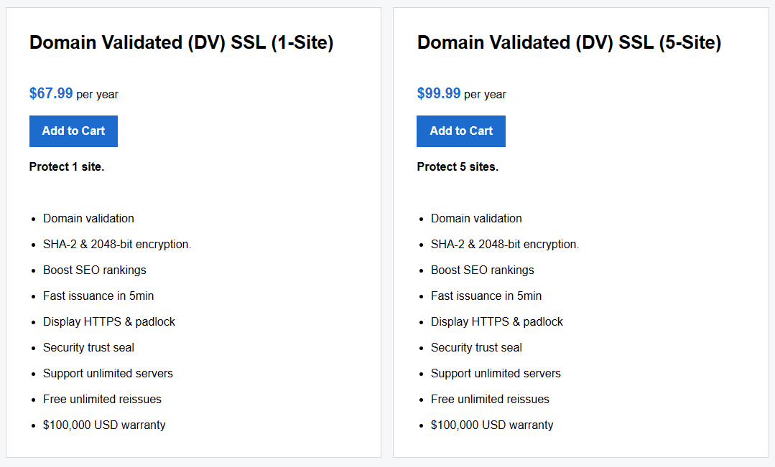Select the Domain Validated (DV) SSL (1-Site) heading
The width and height of the screenshot is (775, 467).
tap(181, 42)
